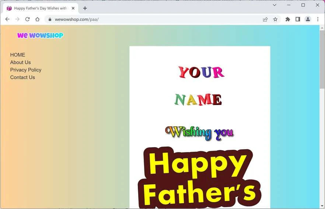Click the vertical scrollbar thumb

[x=322, y=60]
